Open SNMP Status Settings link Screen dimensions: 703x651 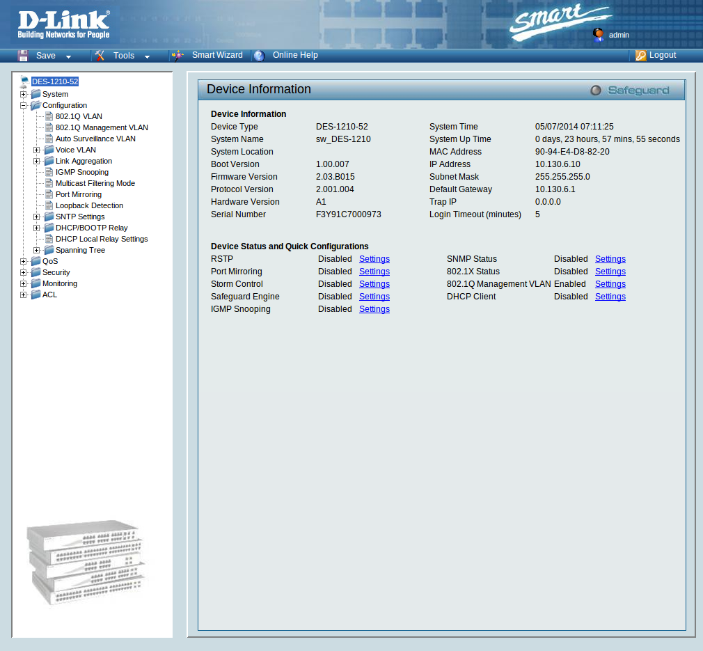coord(610,259)
